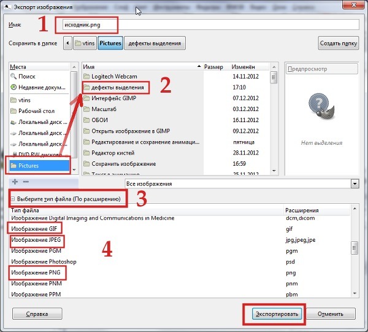This screenshot has width=368, height=332.
Task: Select Изображение Digital Imaging and Communications in Medicine type
Action: (x=180, y=218)
